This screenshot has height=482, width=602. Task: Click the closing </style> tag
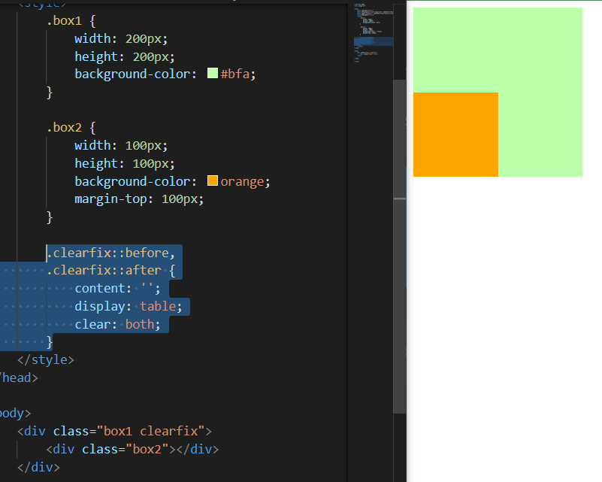pyautogui.click(x=46, y=360)
